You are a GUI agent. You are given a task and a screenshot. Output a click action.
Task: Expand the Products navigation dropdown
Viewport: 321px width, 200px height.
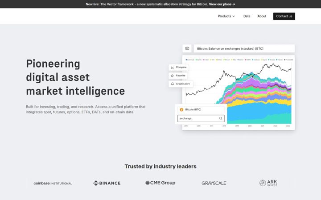click(226, 16)
